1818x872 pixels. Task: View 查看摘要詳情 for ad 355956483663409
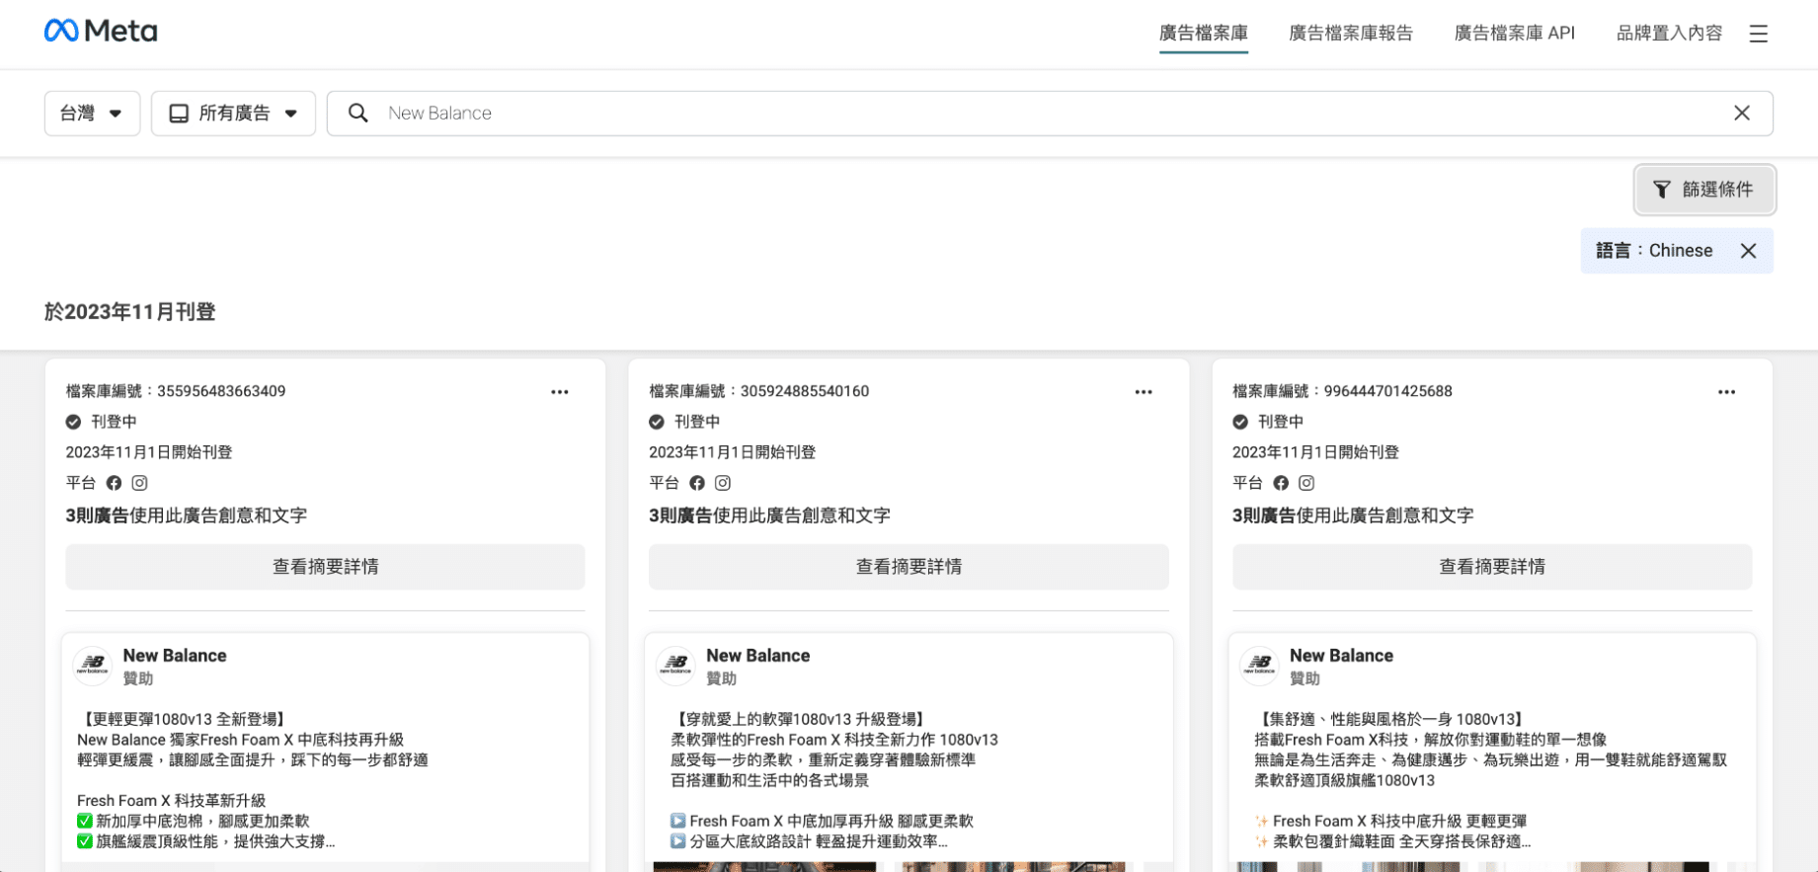[x=325, y=567]
